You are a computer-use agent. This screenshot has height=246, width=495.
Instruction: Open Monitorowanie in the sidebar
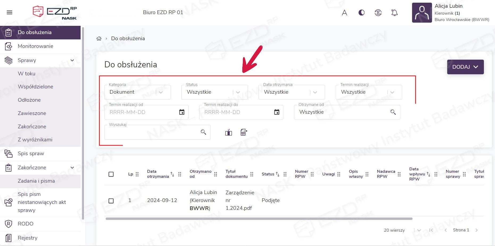click(35, 46)
